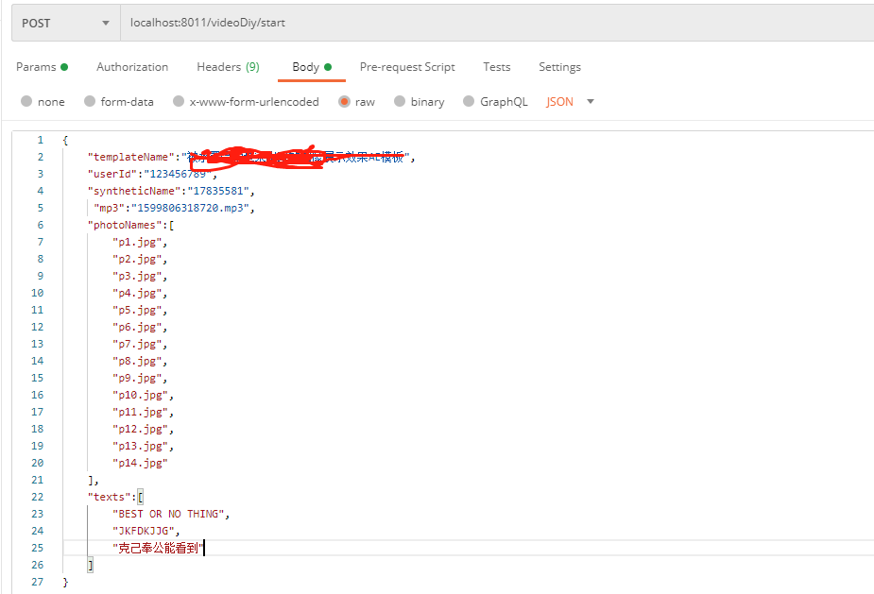Click the "1599806318720.mp3" value
Image resolution: width=874 pixels, height=594 pixels.
pyautogui.click(x=190, y=208)
